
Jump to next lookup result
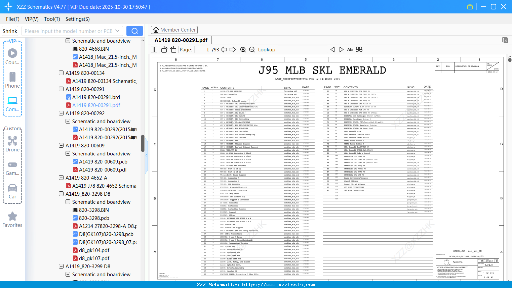(341, 50)
